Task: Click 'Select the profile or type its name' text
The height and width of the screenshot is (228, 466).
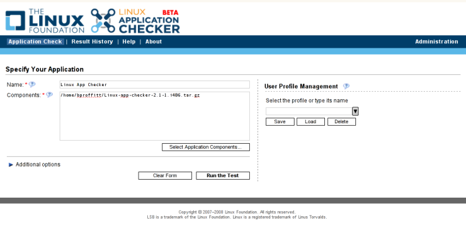Action: tap(307, 100)
